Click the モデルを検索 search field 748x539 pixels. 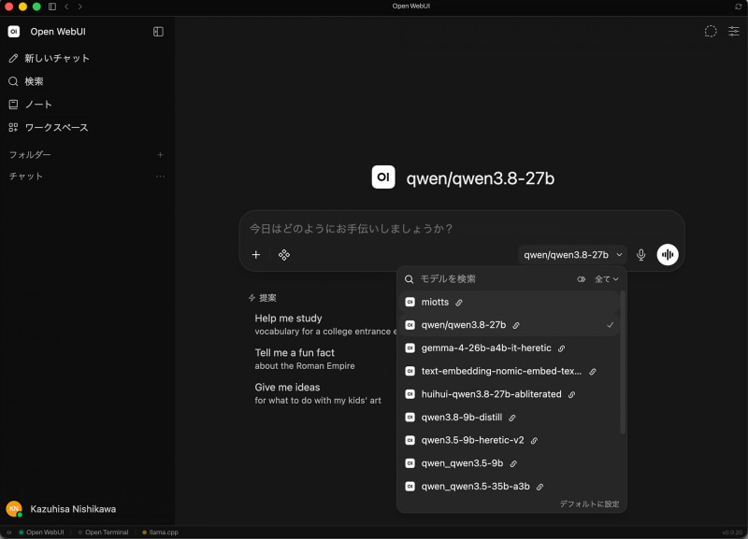(x=494, y=278)
